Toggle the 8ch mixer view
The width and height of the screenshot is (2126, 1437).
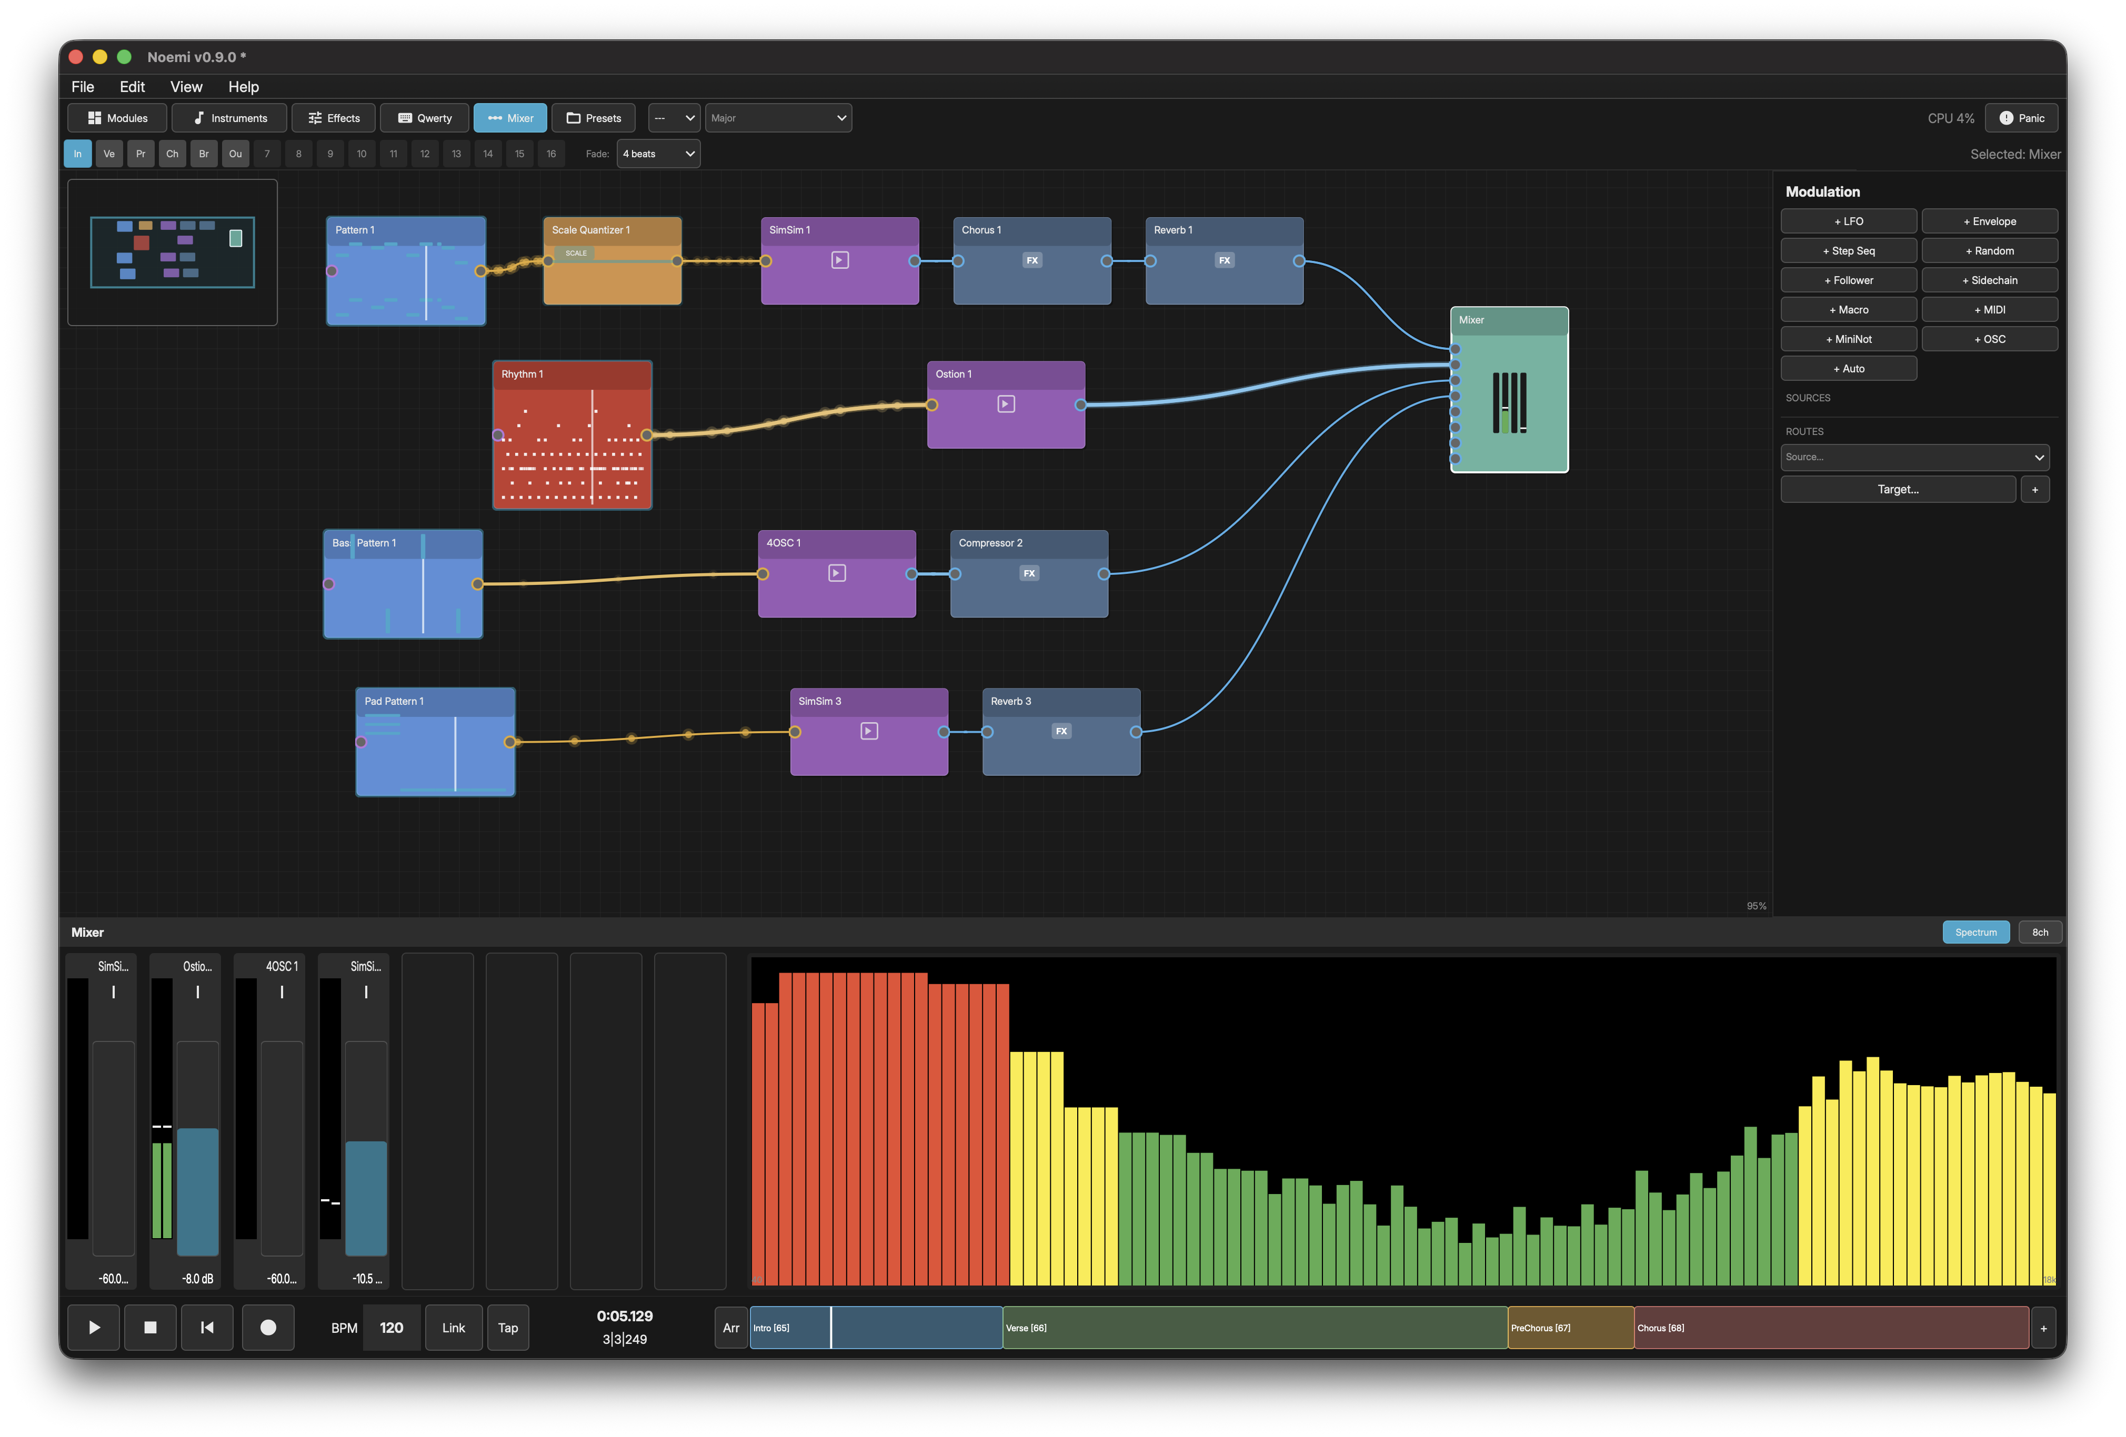(x=2040, y=933)
